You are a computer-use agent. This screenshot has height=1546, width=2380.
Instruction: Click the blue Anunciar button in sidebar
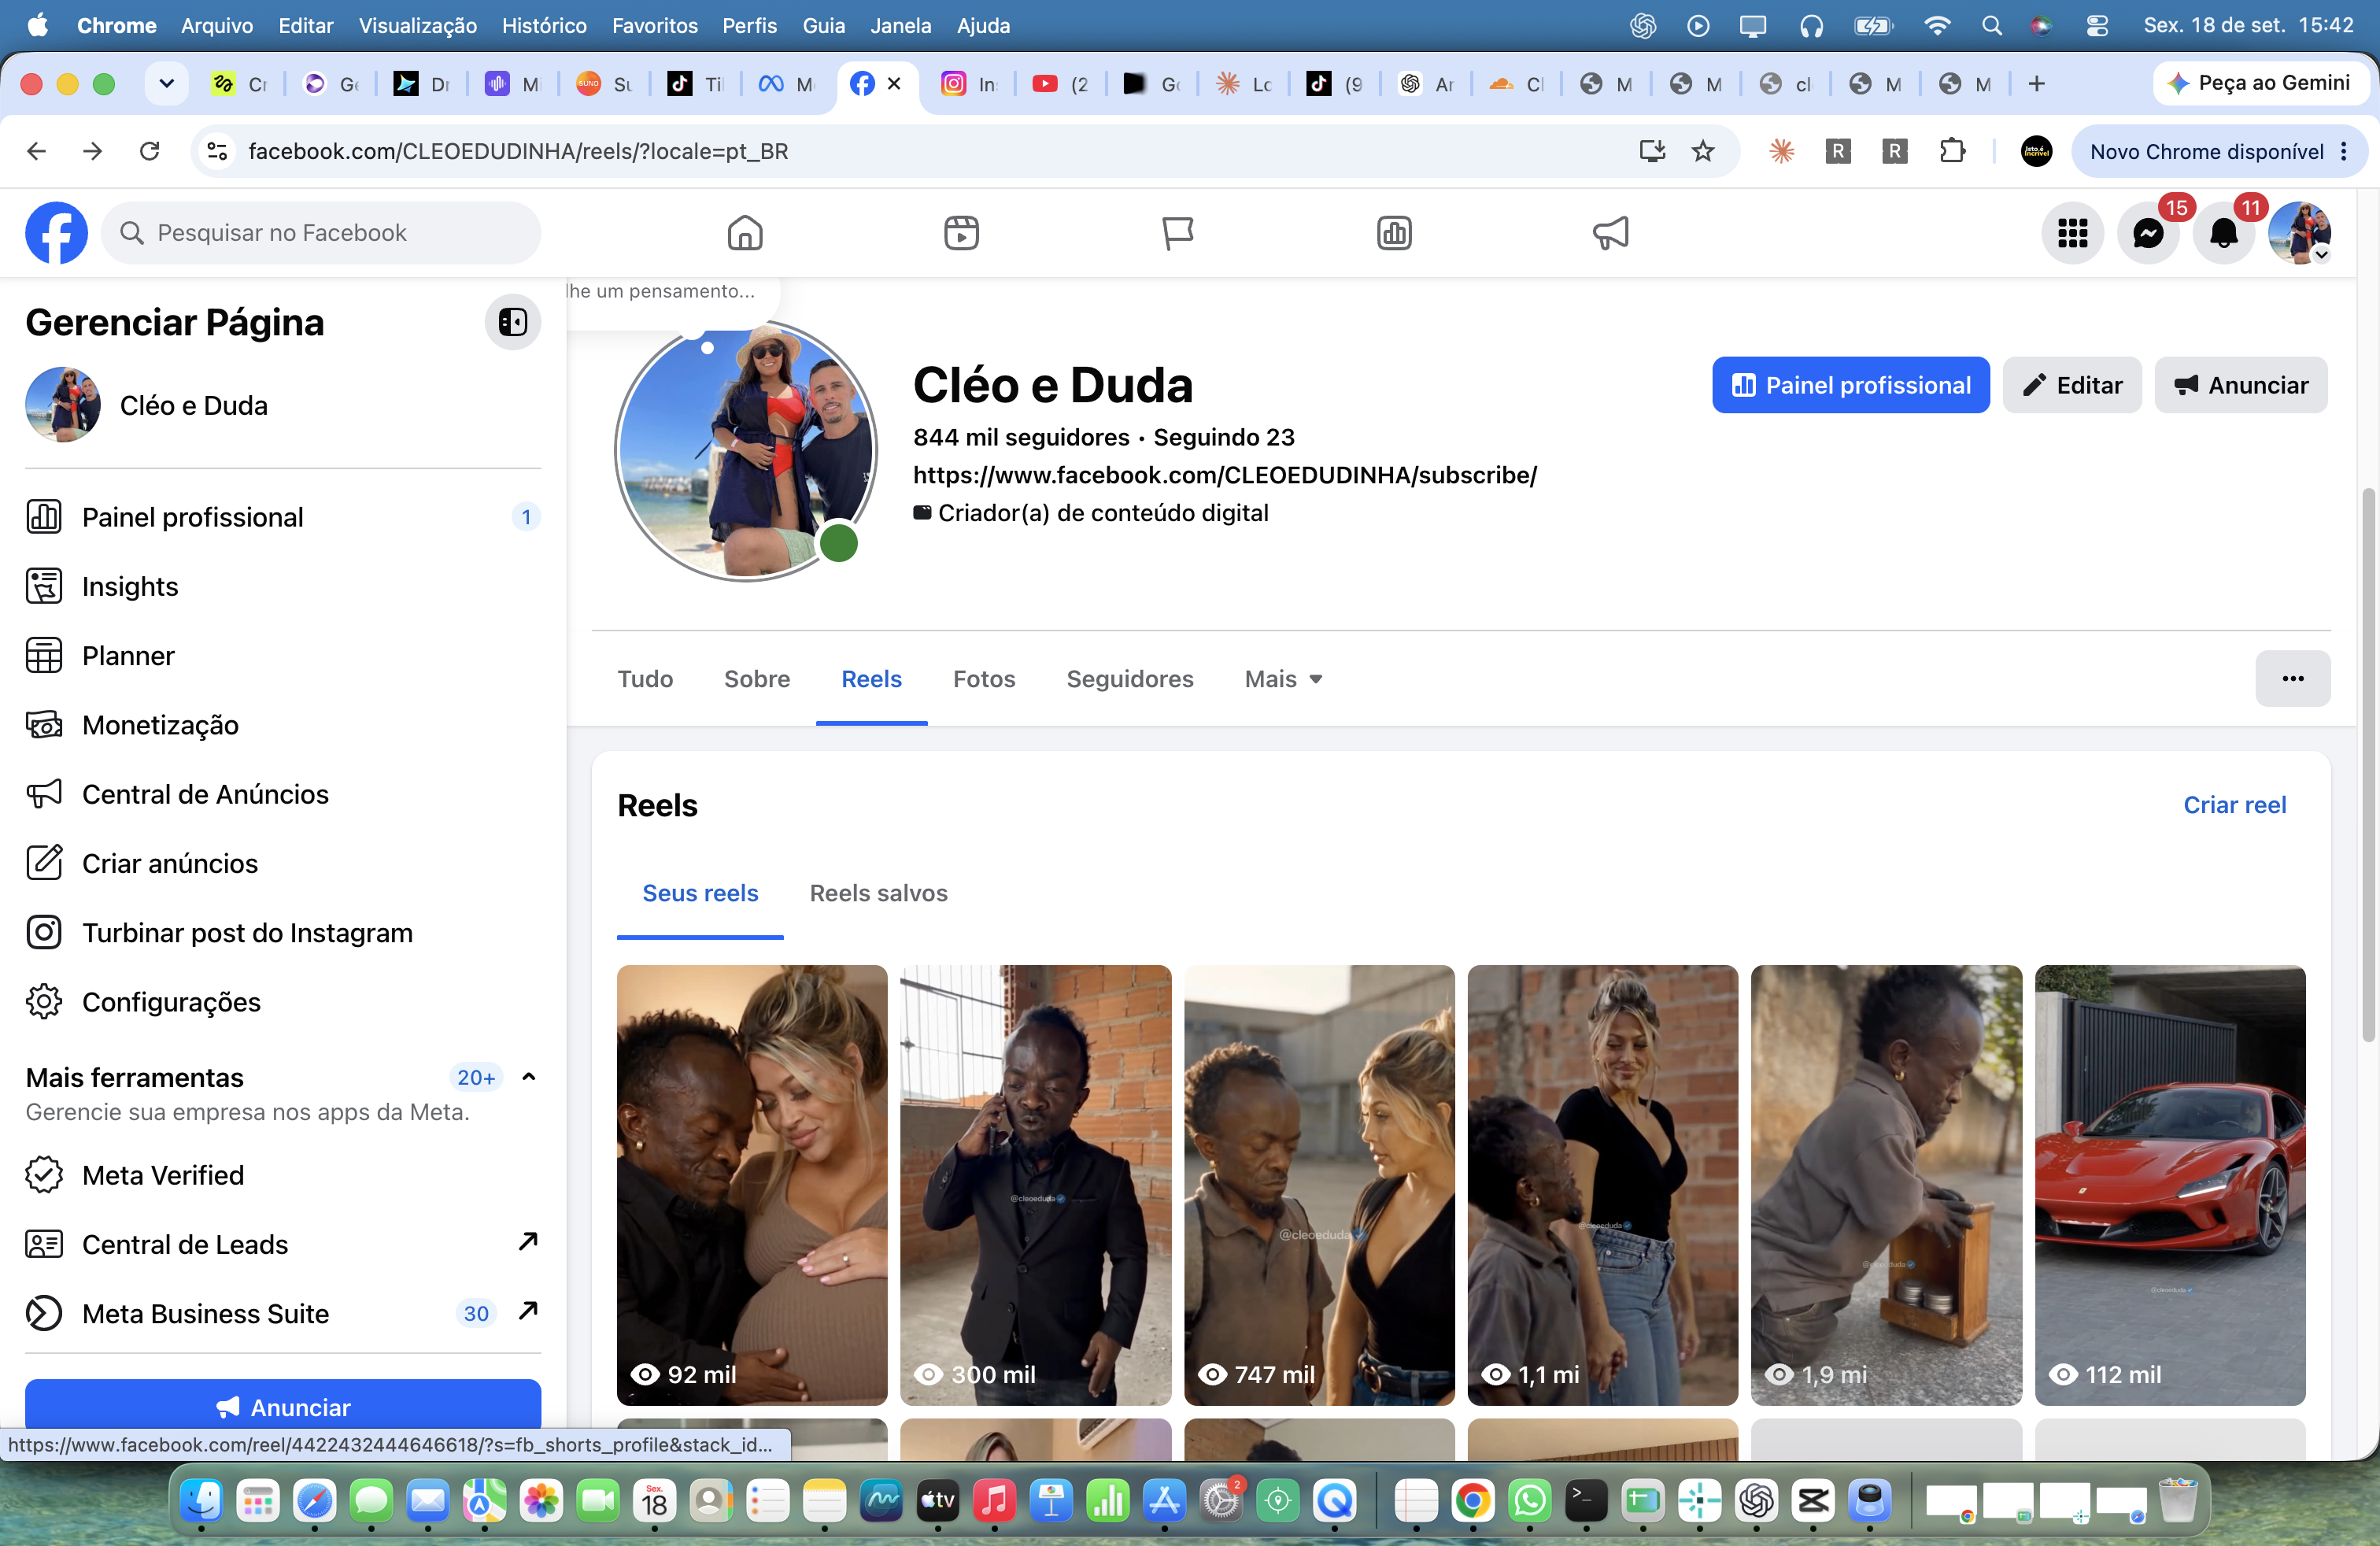(283, 1406)
